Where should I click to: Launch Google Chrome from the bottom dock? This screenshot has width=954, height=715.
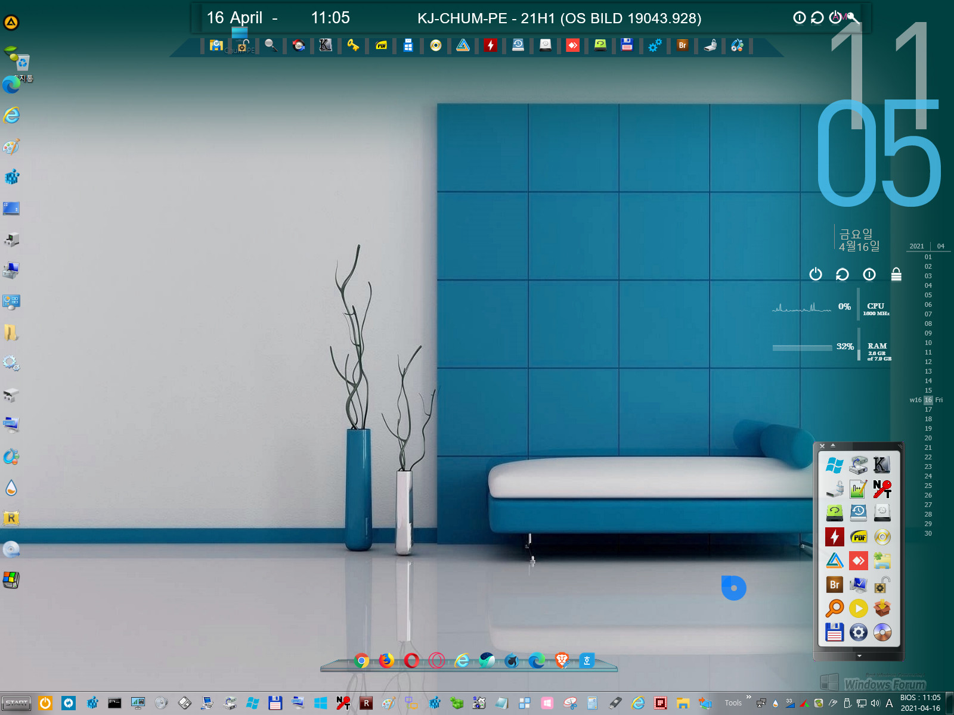(x=361, y=660)
